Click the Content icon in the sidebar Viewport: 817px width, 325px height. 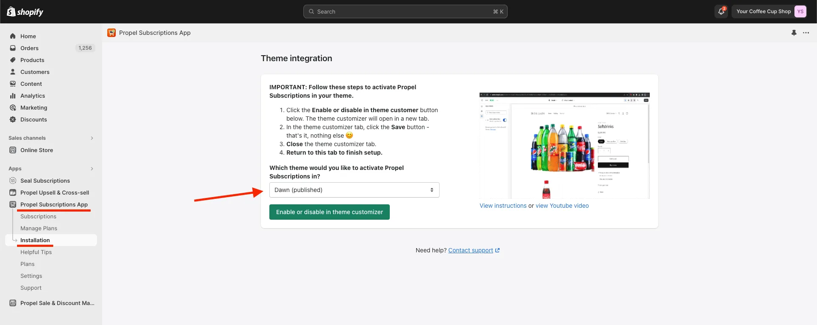(x=13, y=84)
